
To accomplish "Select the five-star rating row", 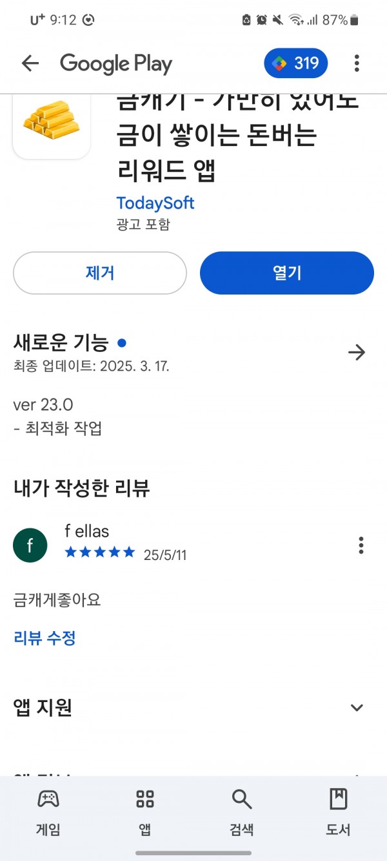I will (x=100, y=552).
